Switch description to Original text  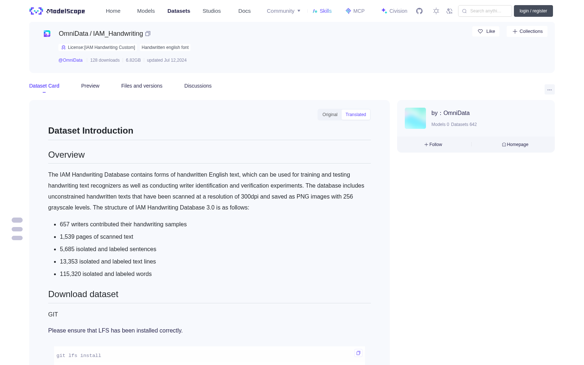(330, 115)
